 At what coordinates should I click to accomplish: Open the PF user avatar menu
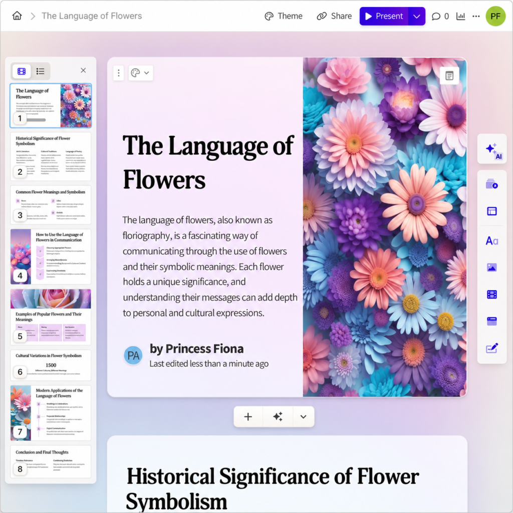(495, 16)
